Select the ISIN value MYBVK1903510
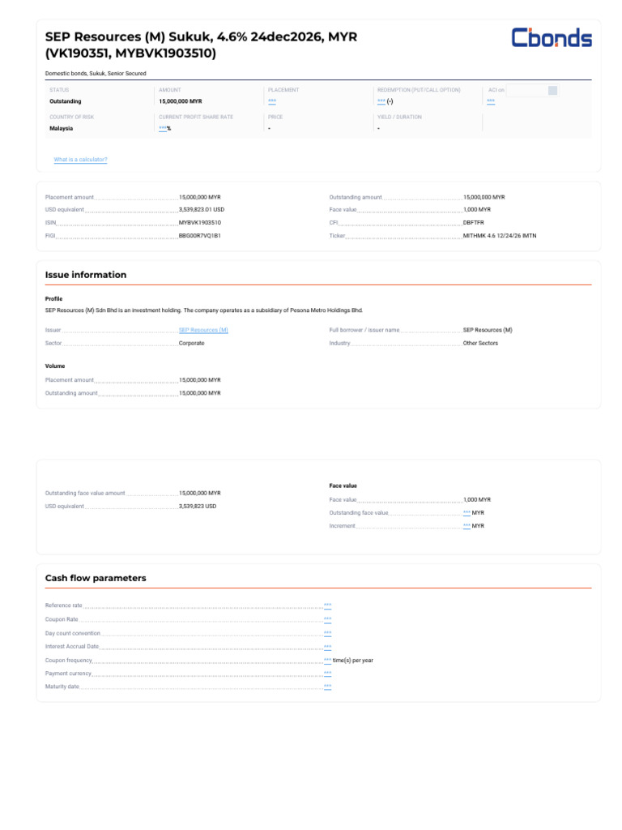The width and height of the screenshot is (622, 830). [200, 222]
